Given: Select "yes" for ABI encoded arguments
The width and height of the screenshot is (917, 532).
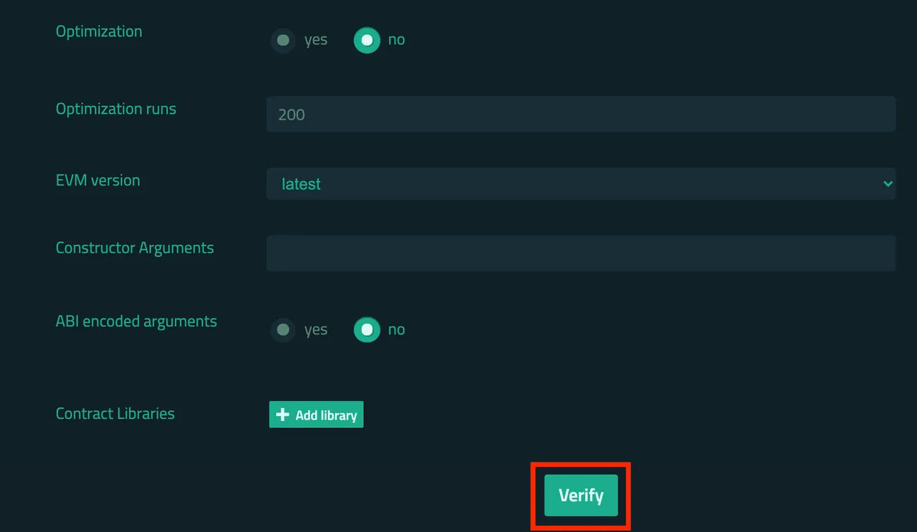Looking at the screenshot, I should tap(284, 329).
